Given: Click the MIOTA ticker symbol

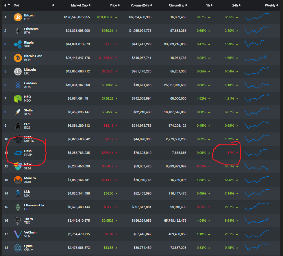Looking at the screenshot, I should point(29,141).
